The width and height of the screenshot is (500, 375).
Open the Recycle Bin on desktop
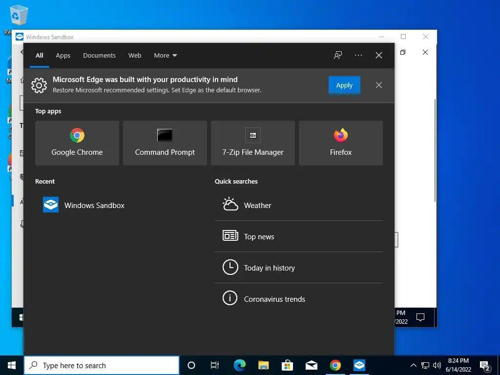[19, 14]
